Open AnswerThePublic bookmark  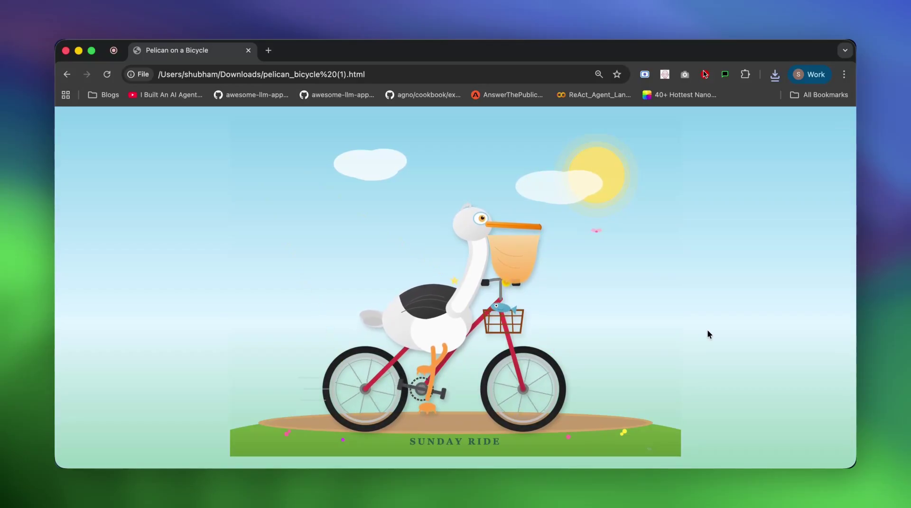pyautogui.click(x=507, y=95)
